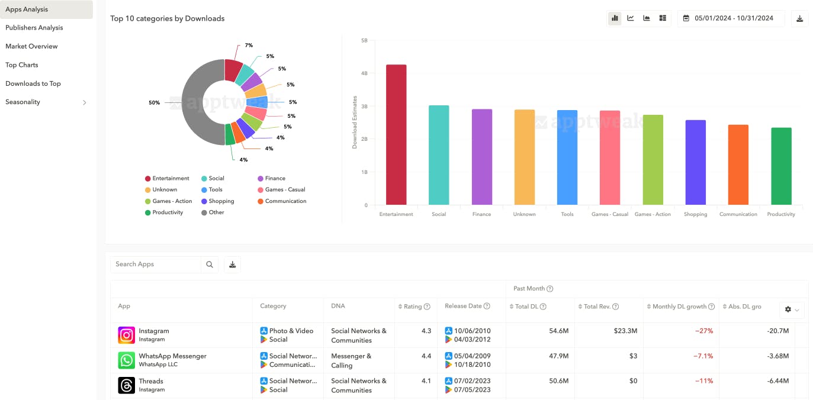The width and height of the screenshot is (813, 400).
Task: Toggle Entertainment series in chart legend
Action: tap(167, 178)
